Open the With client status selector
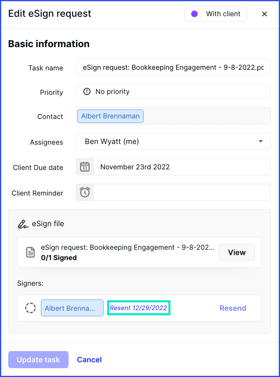The image size is (280, 377). pos(216,14)
